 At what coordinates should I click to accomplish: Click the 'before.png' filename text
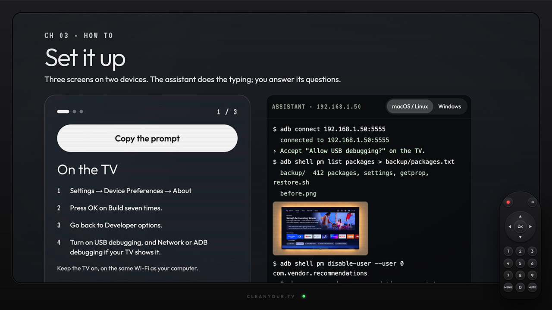pyautogui.click(x=298, y=193)
